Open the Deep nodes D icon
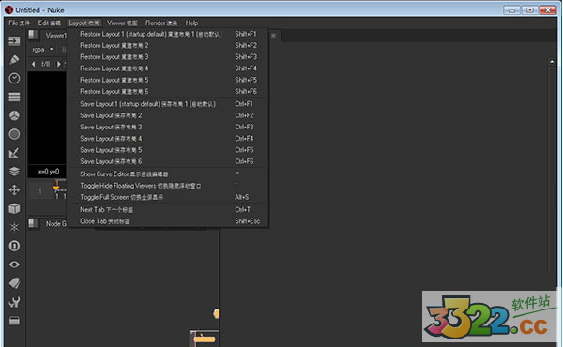Viewport: 563px width, 347px height. point(14,246)
